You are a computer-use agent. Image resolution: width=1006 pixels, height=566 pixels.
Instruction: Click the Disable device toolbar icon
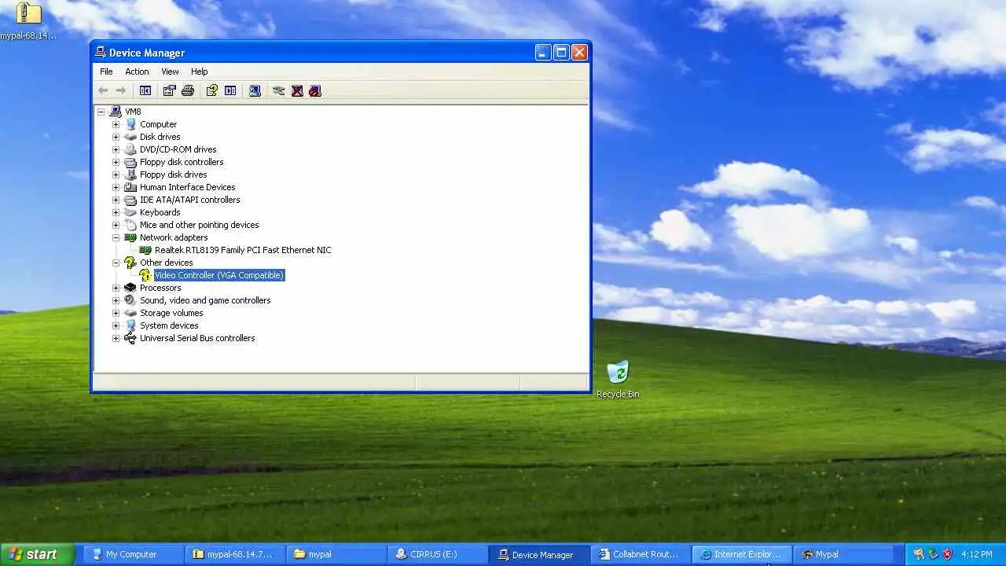[315, 90]
